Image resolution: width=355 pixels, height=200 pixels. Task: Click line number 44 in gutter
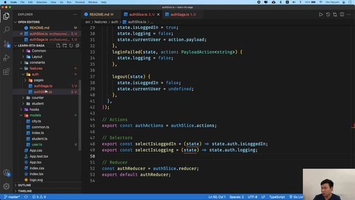93,119
